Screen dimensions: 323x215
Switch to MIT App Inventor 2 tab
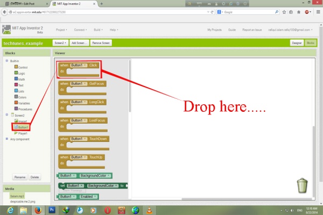tap(74, 4)
